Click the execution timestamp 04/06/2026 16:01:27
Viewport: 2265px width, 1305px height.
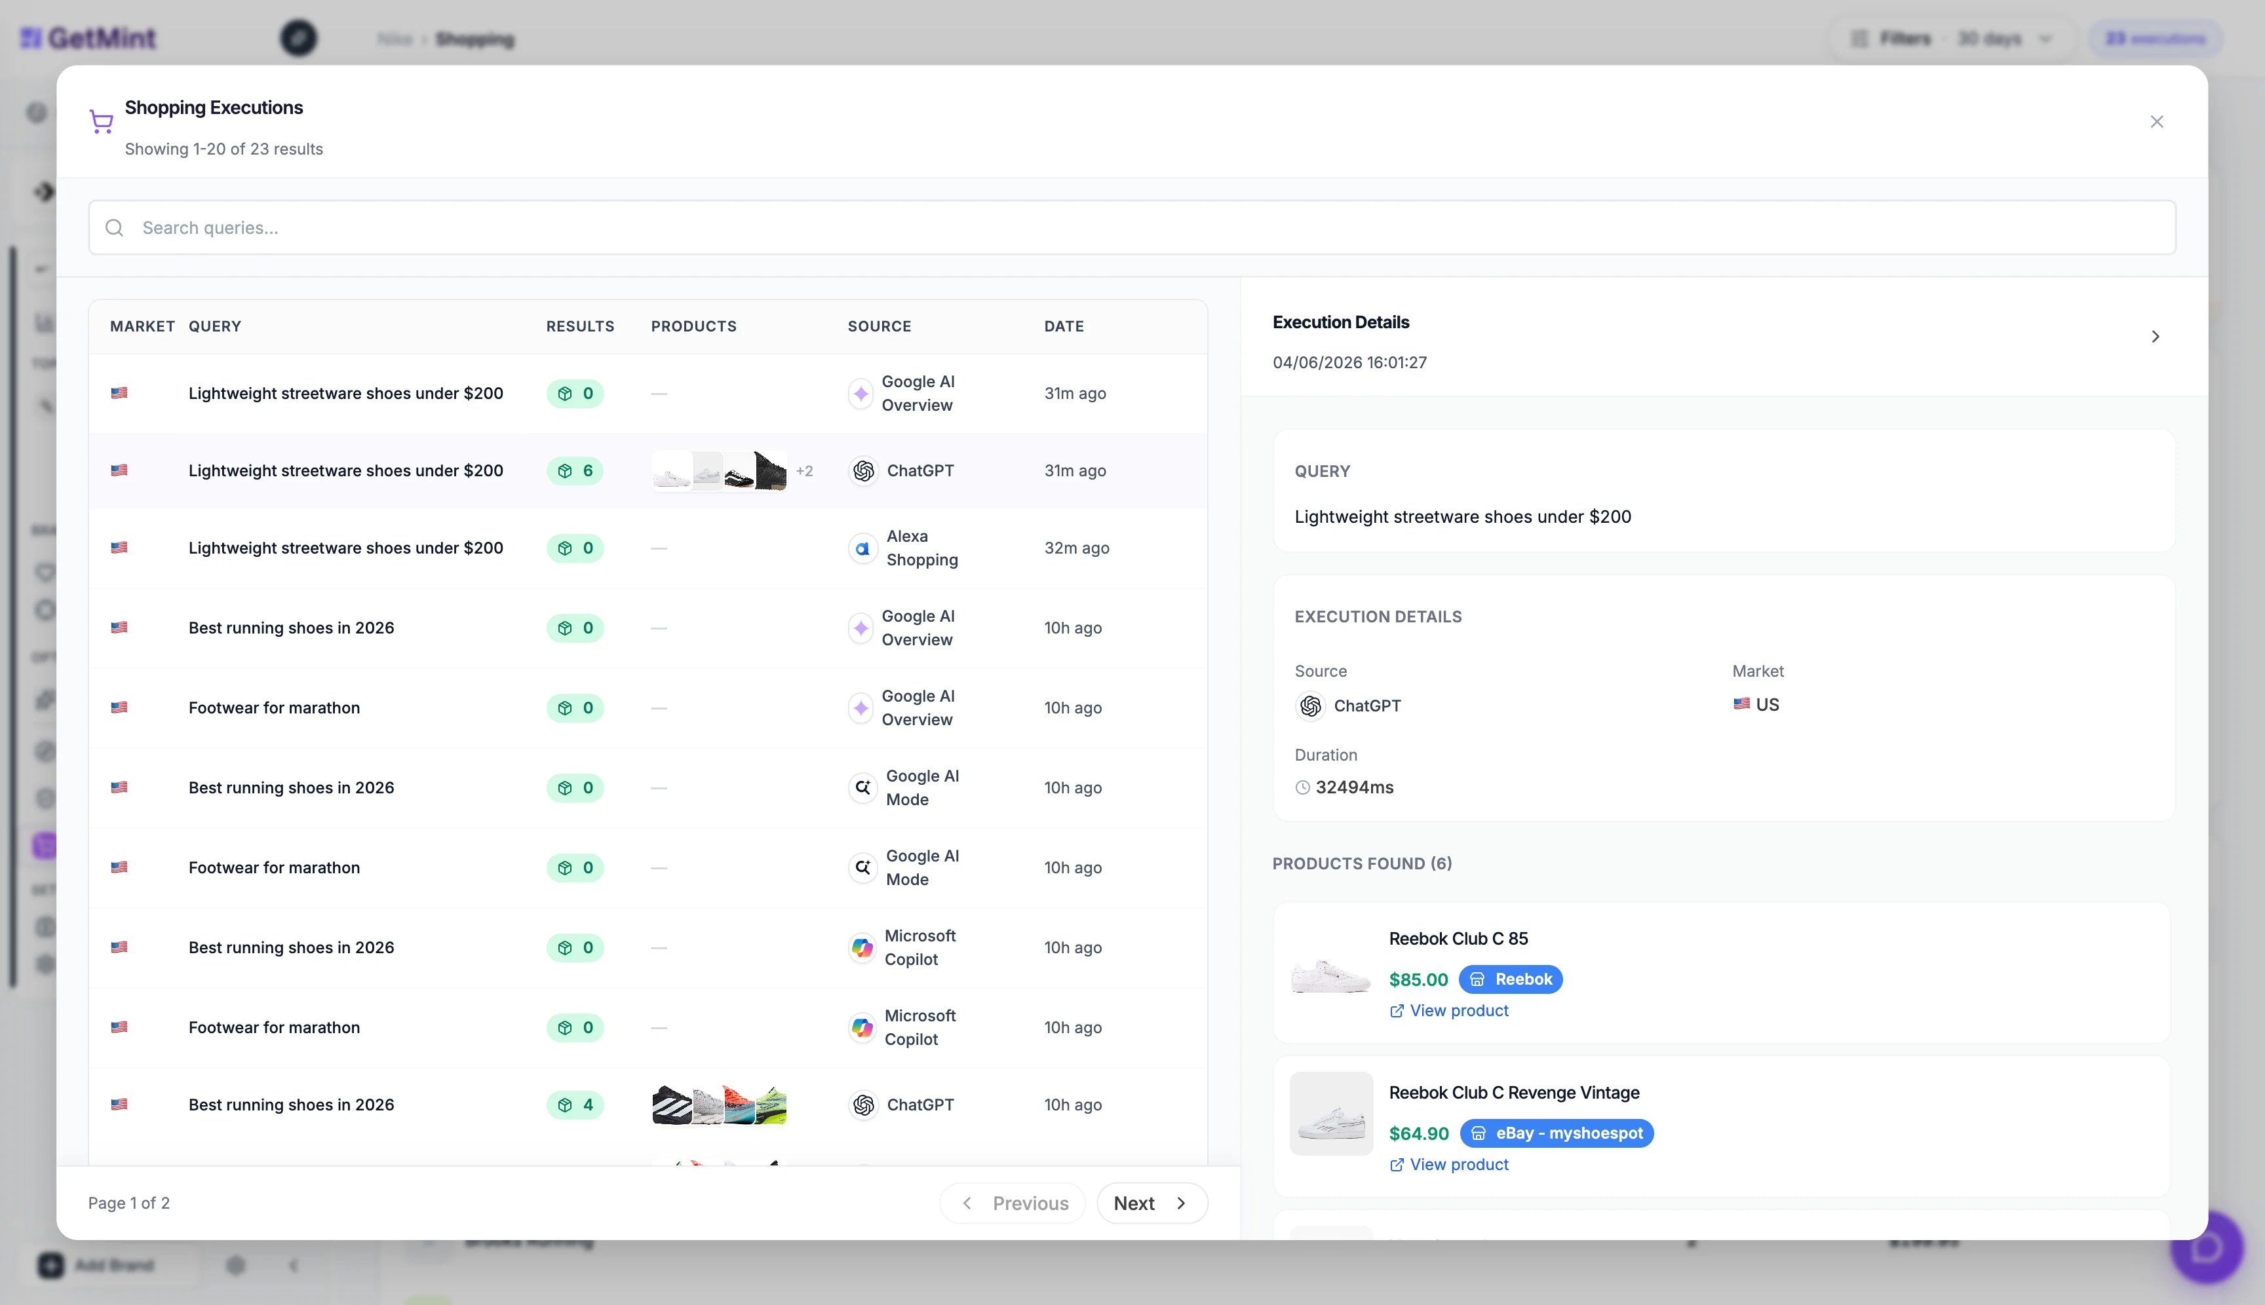coord(1349,362)
